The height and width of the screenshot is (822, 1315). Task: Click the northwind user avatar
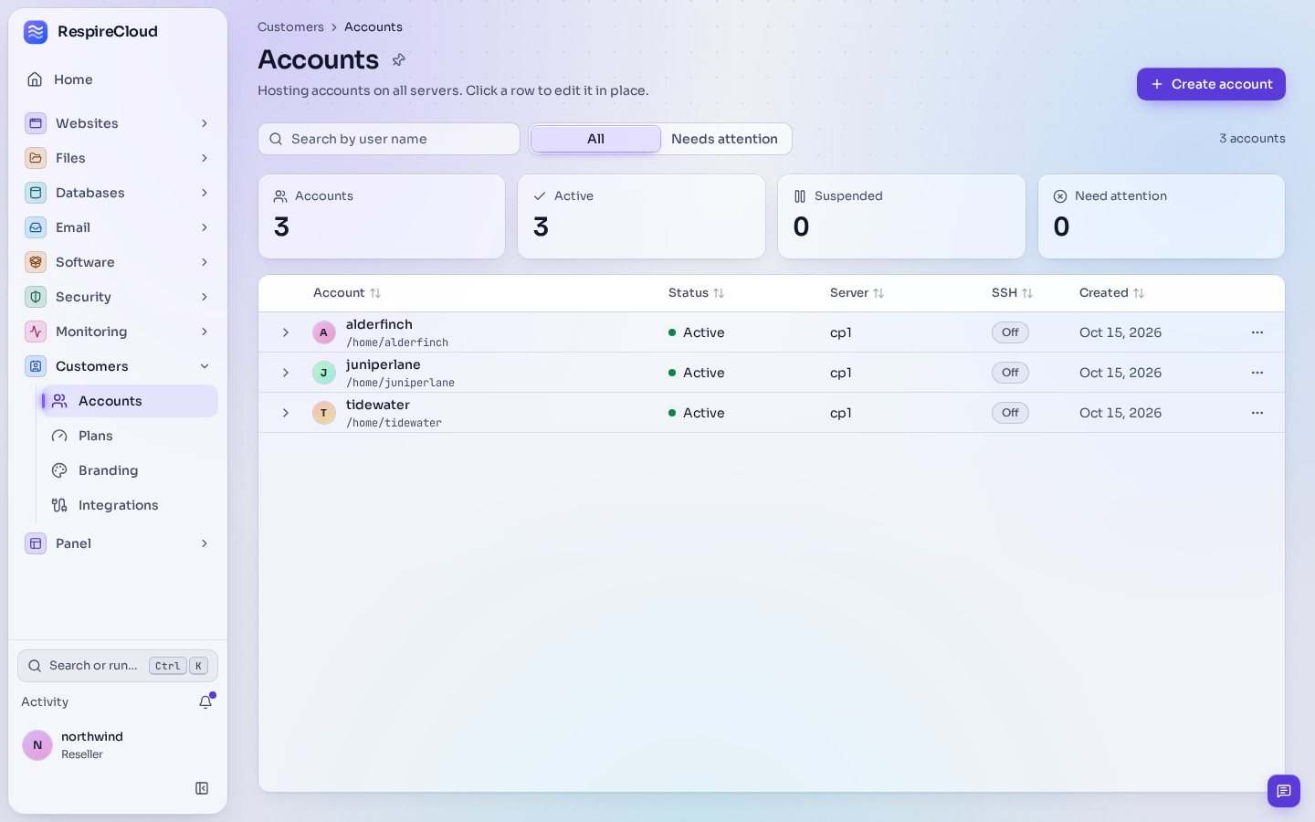pyautogui.click(x=37, y=745)
